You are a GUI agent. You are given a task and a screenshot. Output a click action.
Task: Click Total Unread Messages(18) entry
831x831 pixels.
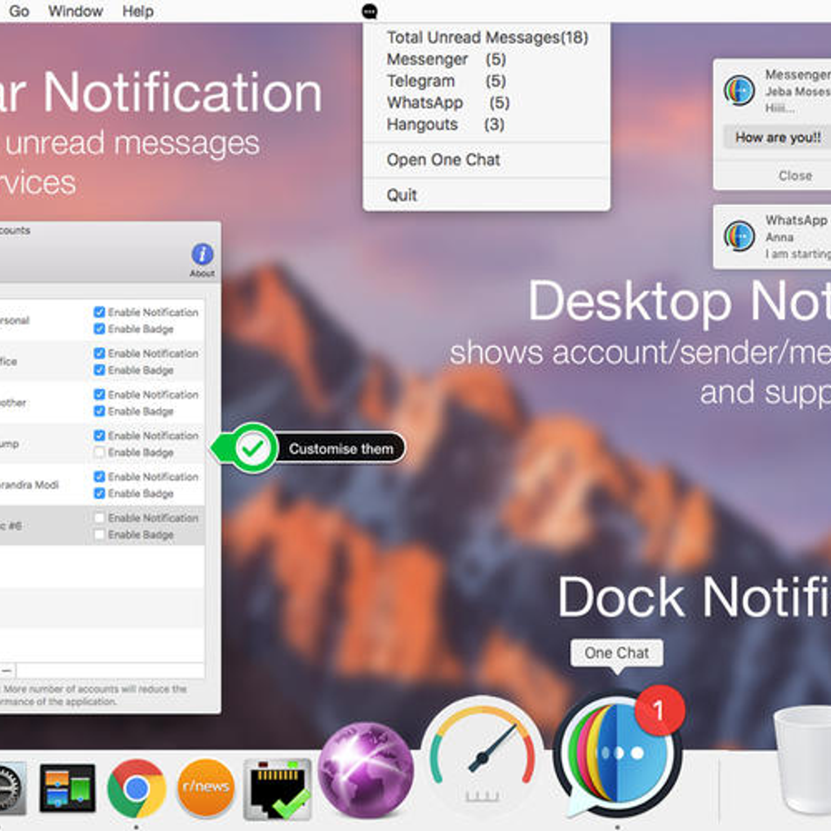486,37
